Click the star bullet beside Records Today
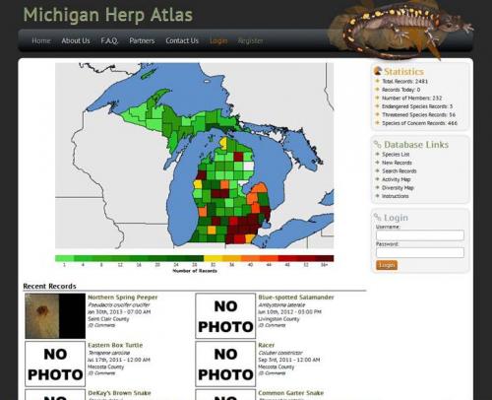The width and height of the screenshot is (492, 400). (377, 90)
